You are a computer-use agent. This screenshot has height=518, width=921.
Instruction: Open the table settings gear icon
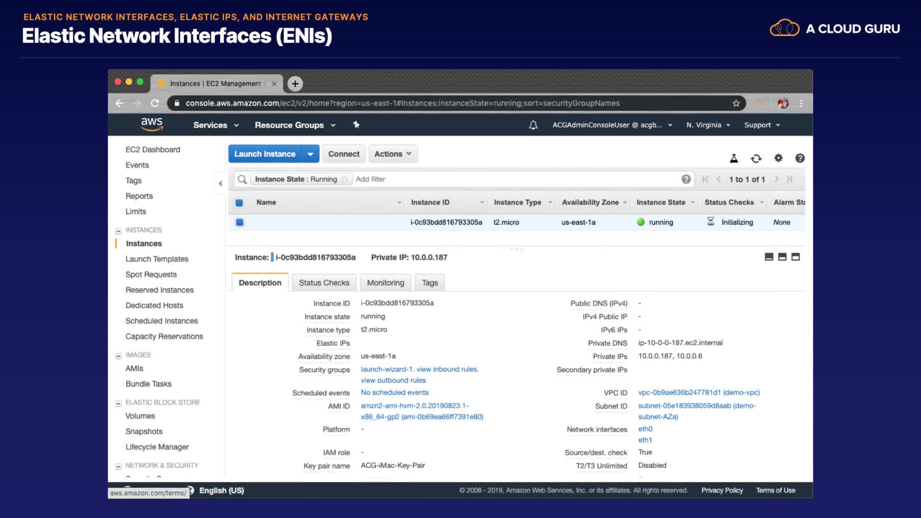(778, 158)
